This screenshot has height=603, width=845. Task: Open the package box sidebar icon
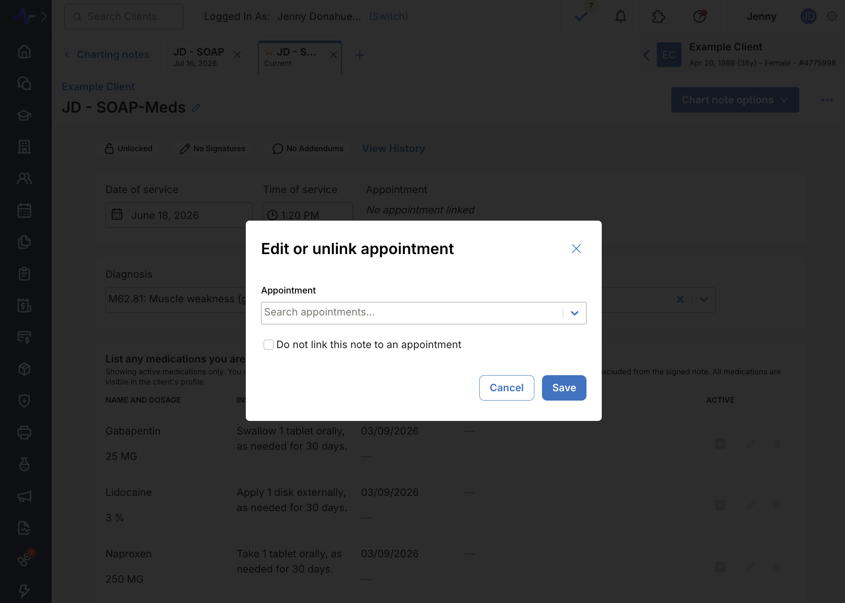pos(24,369)
